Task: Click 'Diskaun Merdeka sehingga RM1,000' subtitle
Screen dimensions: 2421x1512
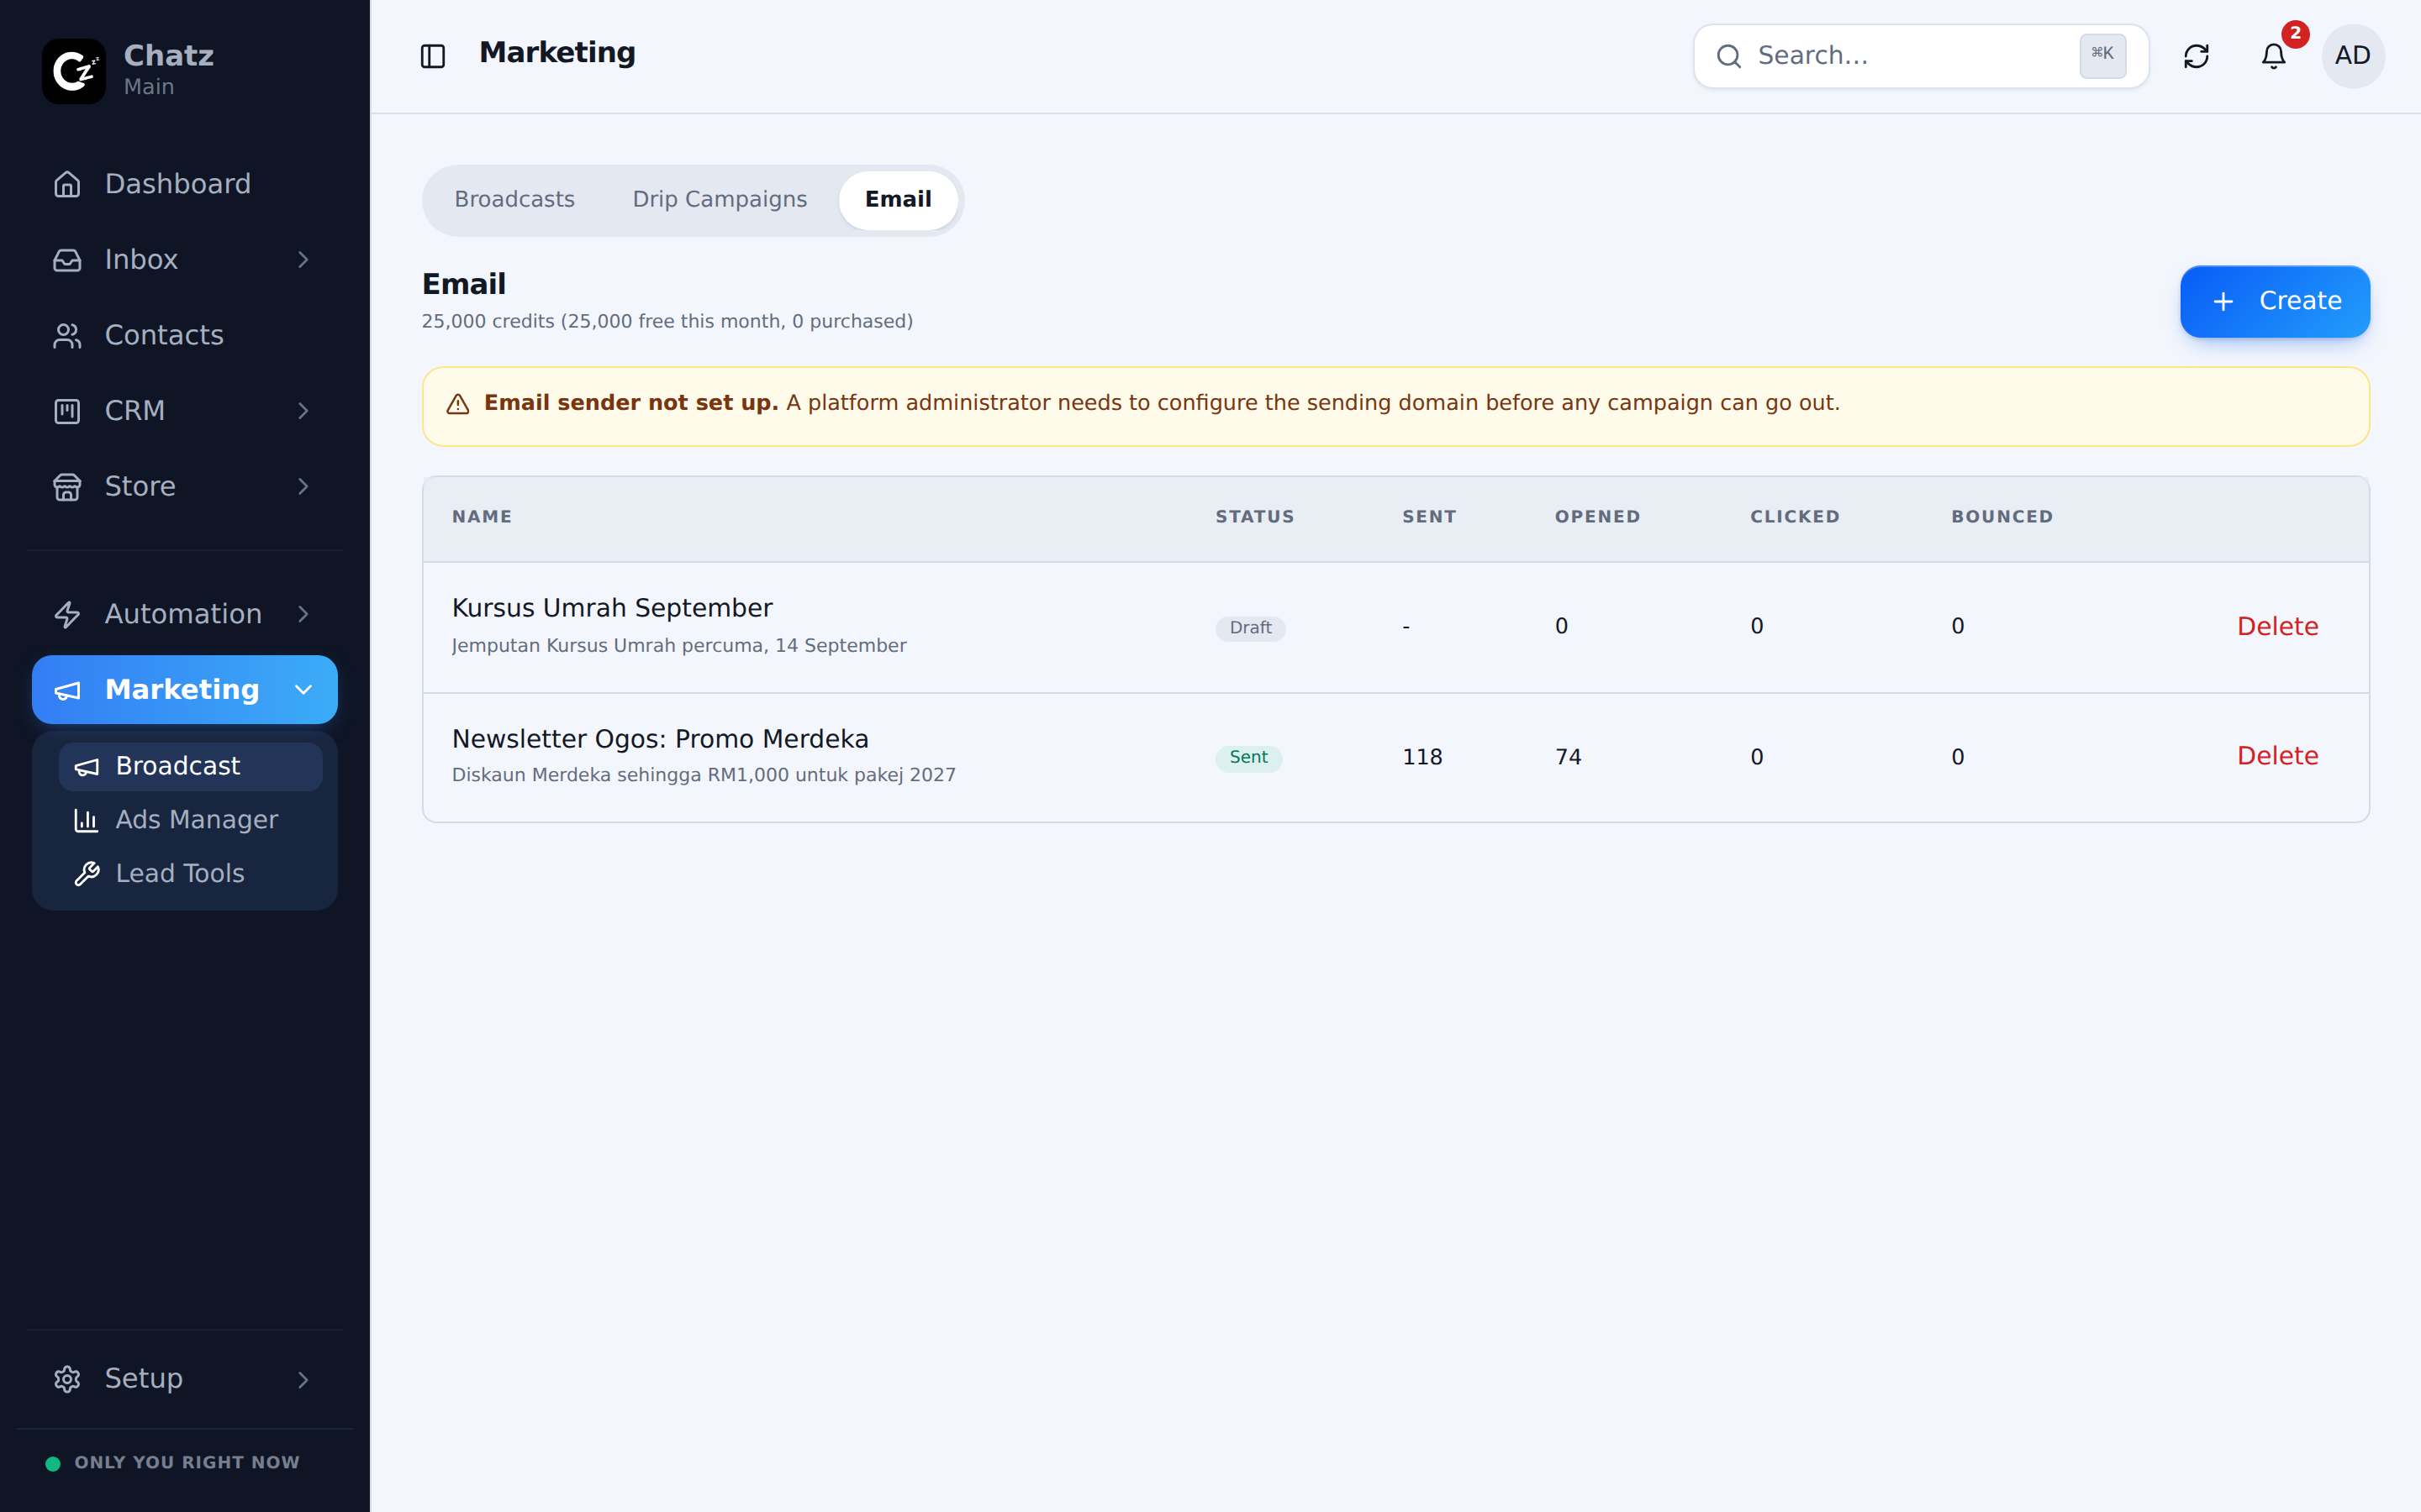Action: (704, 775)
